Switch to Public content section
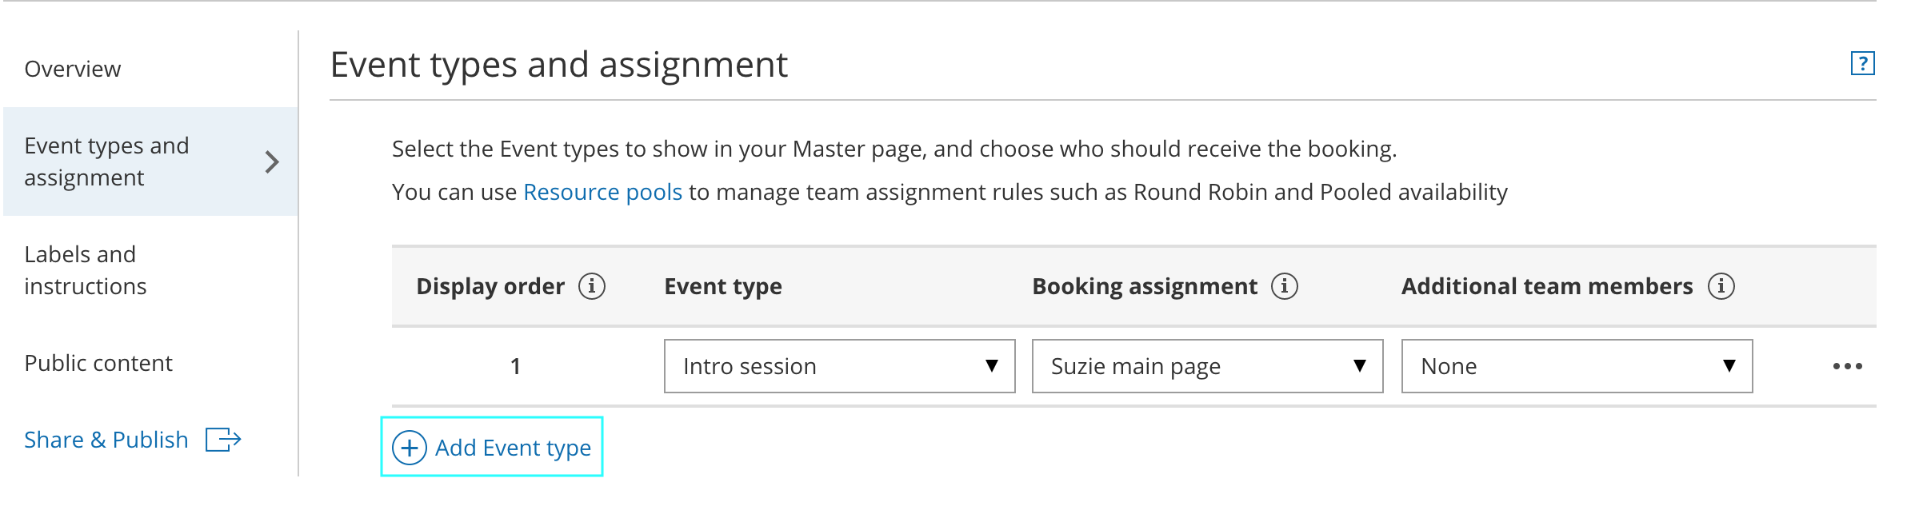Image resolution: width=1931 pixels, height=526 pixels. pyautogui.click(x=98, y=363)
